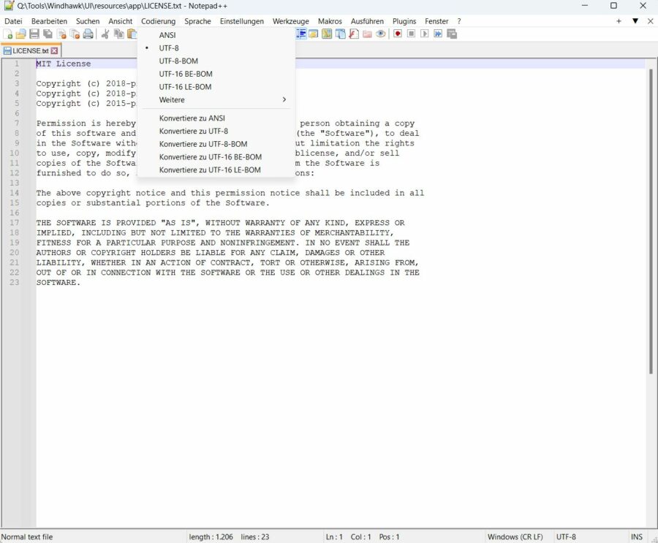Expand the Weitere encodings submenu
This screenshot has height=543, width=658.
172,99
